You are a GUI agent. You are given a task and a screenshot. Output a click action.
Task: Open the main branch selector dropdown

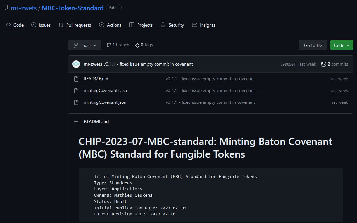[85, 45]
